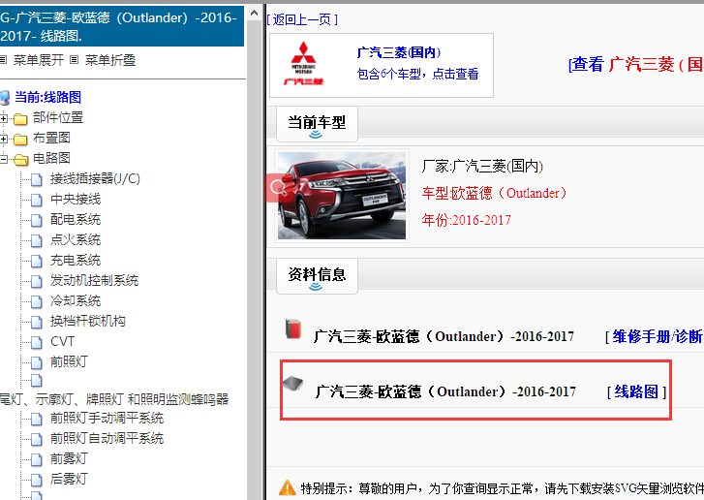The width and height of the screenshot is (704, 500).
Task: Click document icon beside 点火系统
Action: (x=37, y=240)
